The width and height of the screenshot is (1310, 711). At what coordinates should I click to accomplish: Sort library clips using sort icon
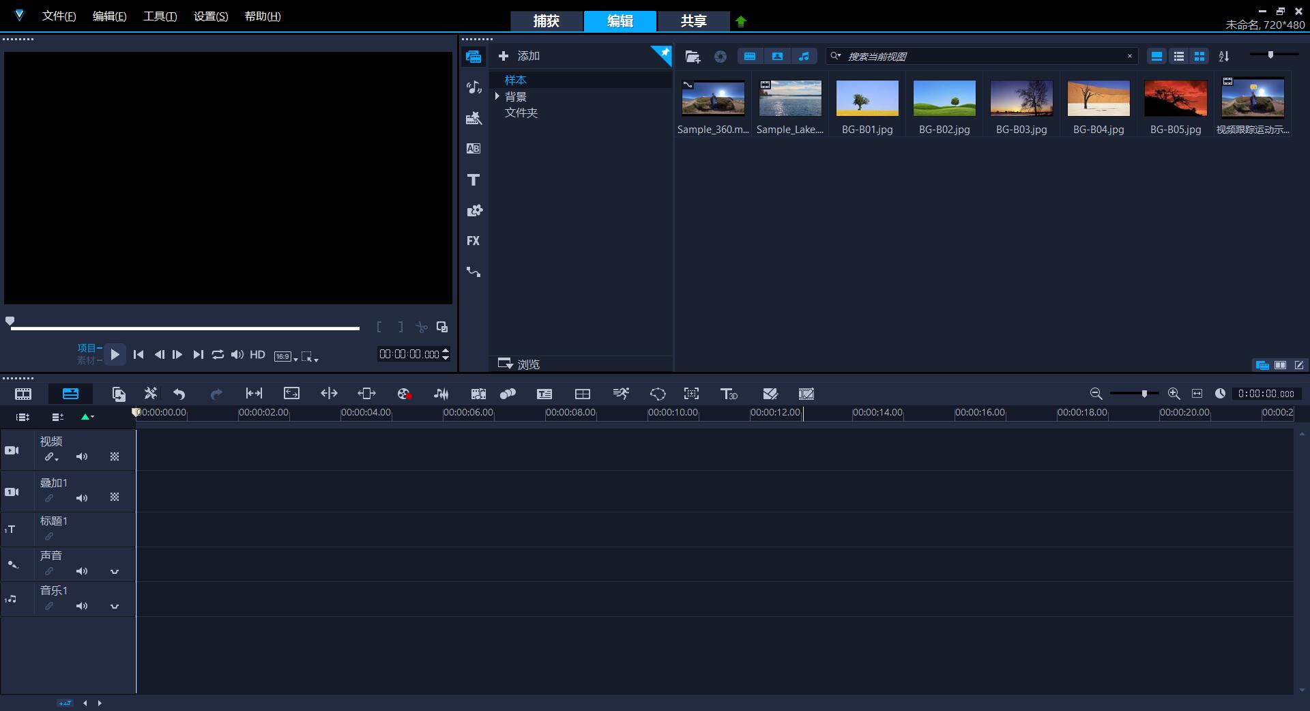point(1224,57)
